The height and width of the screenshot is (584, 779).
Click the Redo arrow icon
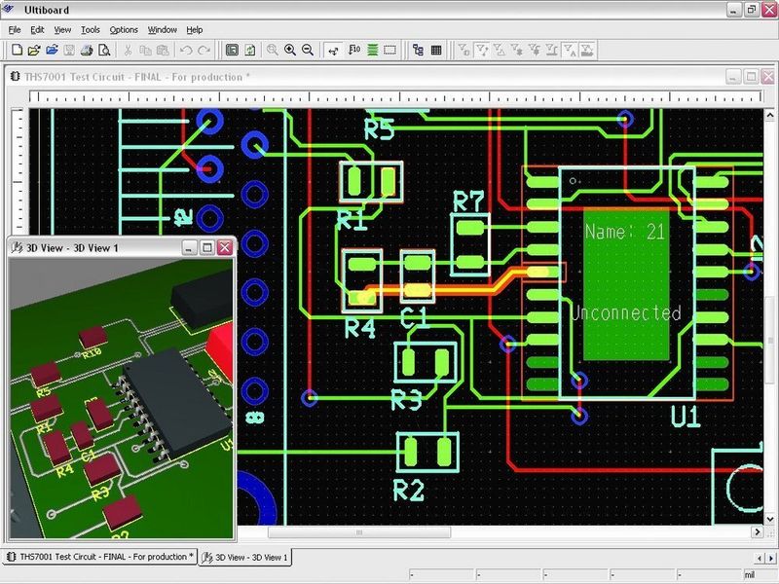click(204, 50)
